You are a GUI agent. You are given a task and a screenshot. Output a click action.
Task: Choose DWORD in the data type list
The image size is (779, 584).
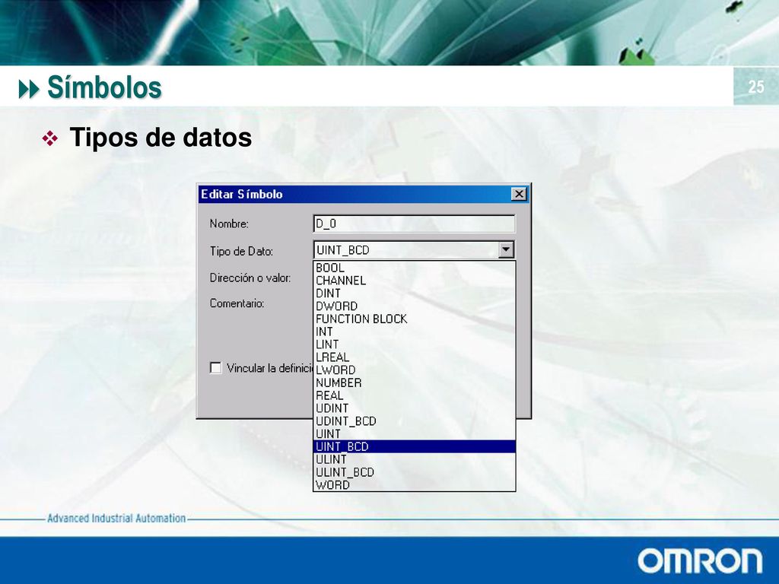[415, 306]
